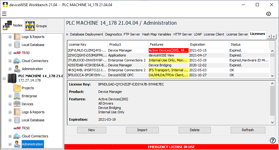Select the 172.27.14.178 address label
Viewport: 279px width, 150px height.
tap(29, 80)
